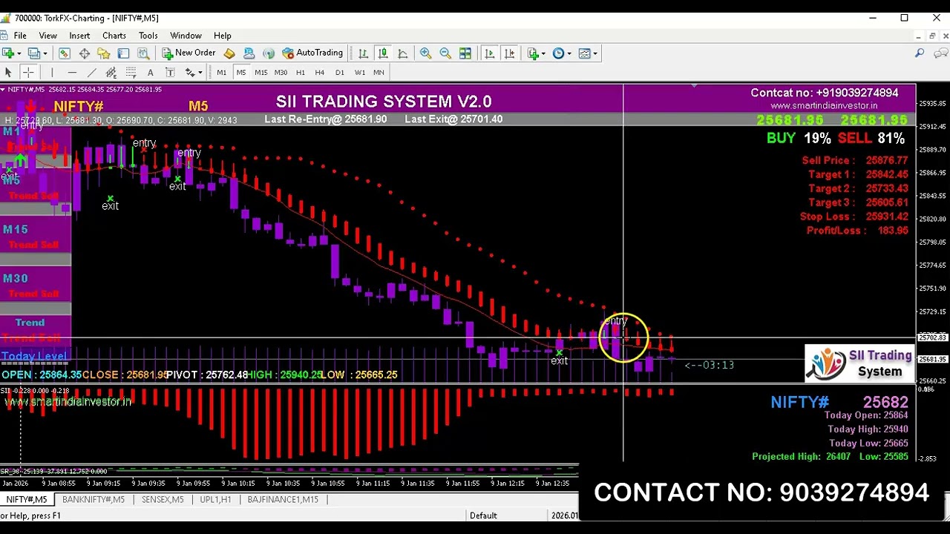Switch to BAJFINANCE1,M15 chart tab
This screenshot has height=534, width=950.
coord(283,500)
